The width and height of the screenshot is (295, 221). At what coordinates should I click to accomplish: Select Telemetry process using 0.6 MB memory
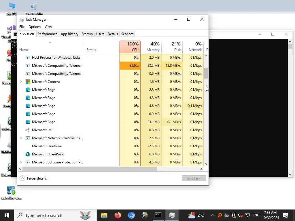click(x=111, y=73)
